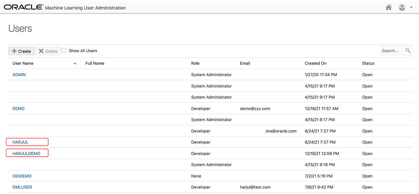Open the OMLUSER user details
Image resolution: width=419 pixels, height=194 pixels.
click(x=22, y=187)
